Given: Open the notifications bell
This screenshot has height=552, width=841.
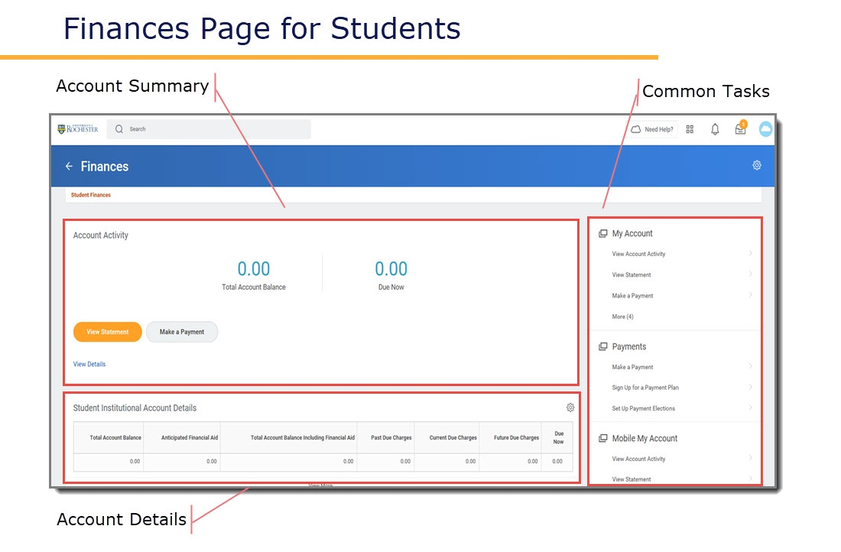Looking at the screenshot, I should click(x=715, y=129).
